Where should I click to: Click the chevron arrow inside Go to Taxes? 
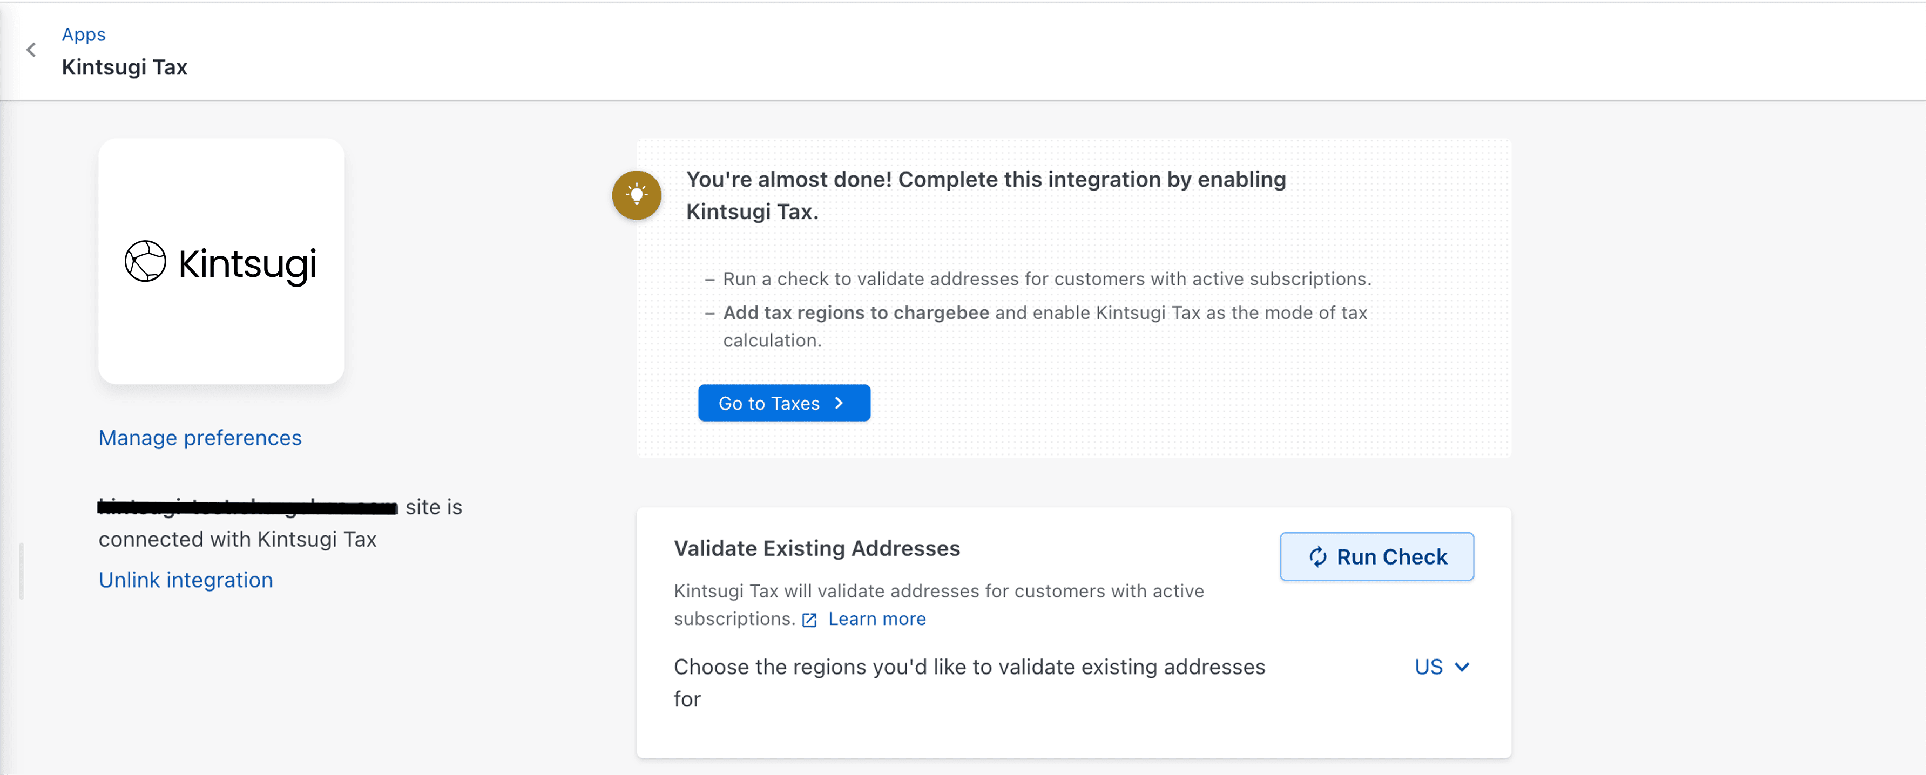(839, 403)
